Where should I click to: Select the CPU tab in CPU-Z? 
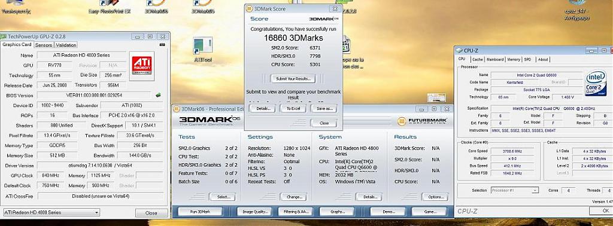coord(462,59)
